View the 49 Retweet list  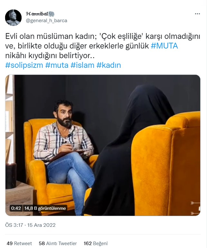coord(19,243)
